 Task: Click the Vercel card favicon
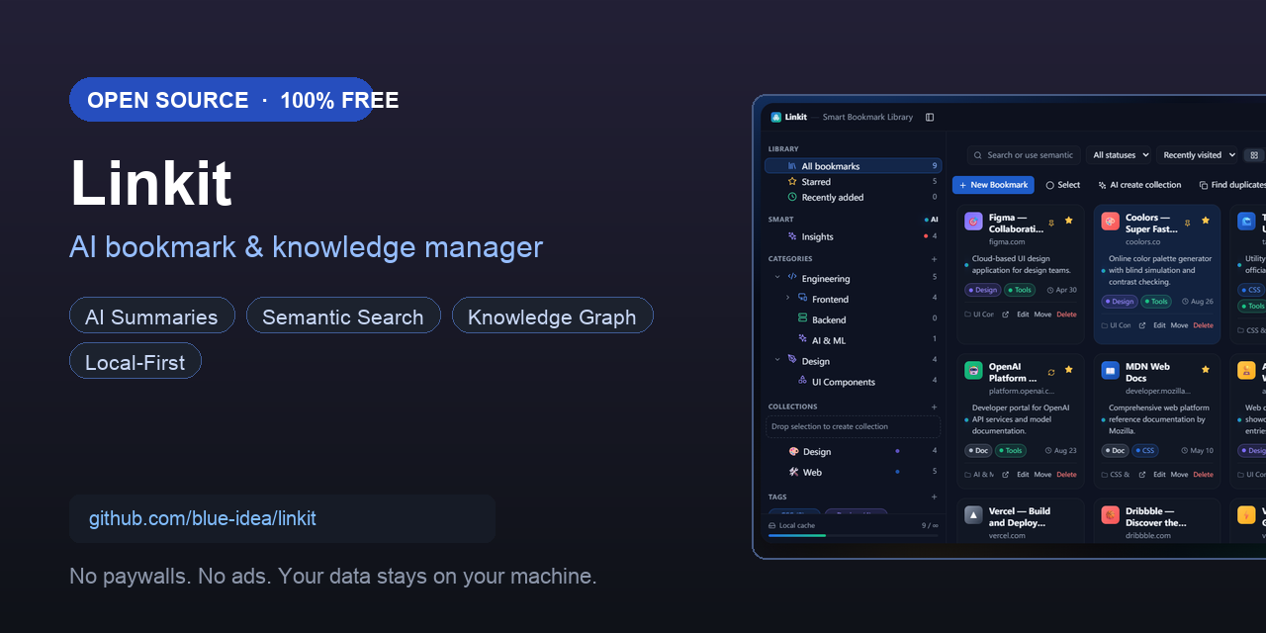coord(973,515)
